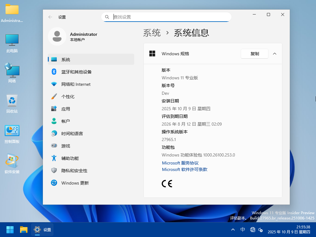Select 应用 in the settings sidebar
Screen dimensions: 316x237
click(65, 109)
